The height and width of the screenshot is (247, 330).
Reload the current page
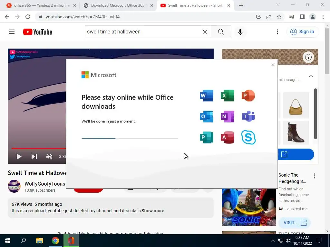click(x=28, y=17)
